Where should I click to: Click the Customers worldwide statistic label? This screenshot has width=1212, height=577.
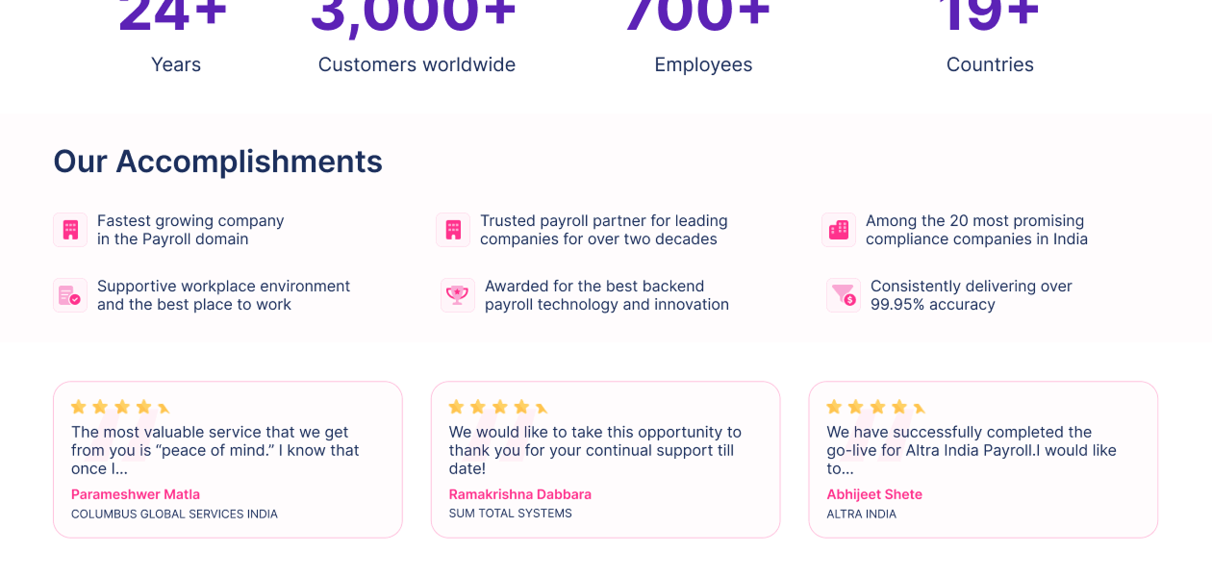coord(417,64)
